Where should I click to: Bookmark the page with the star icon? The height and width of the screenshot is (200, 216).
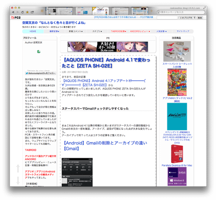click(x=27, y=12)
